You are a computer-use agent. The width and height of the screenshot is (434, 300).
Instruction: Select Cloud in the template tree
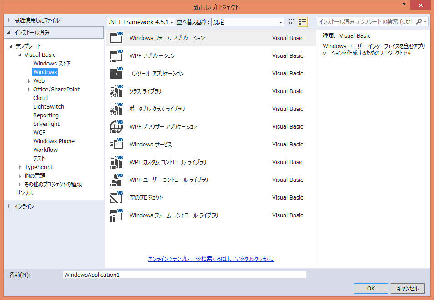click(40, 98)
